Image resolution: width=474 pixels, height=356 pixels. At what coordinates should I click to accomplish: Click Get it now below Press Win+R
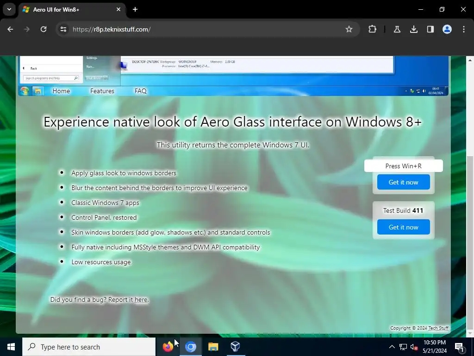click(x=403, y=182)
